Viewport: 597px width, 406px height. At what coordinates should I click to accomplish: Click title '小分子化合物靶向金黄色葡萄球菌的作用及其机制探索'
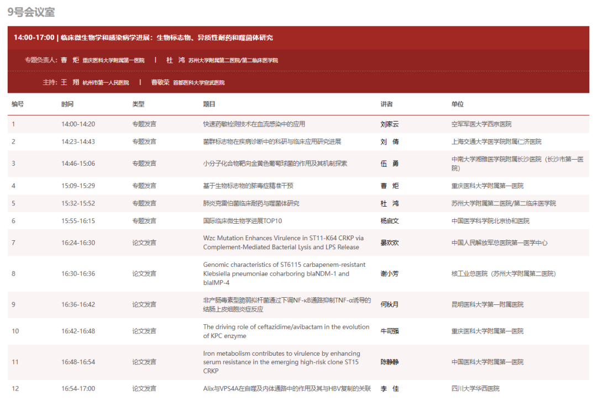275,164
